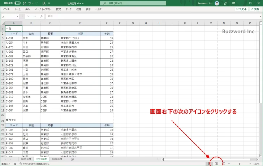Click the 共有 share button
The image size is (263, 166).
coord(255,9)
